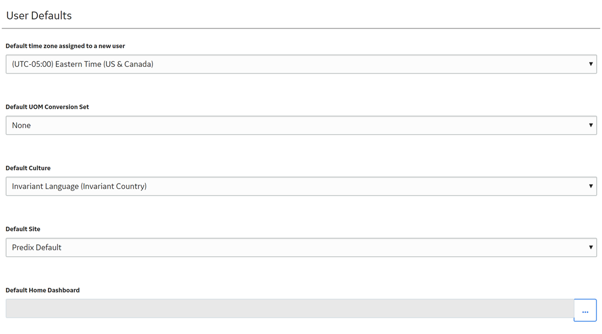Image resolution: width=602 pixels, height=334 pixels.
Task: Expand the Default Site selector
Action: (301, 248)
